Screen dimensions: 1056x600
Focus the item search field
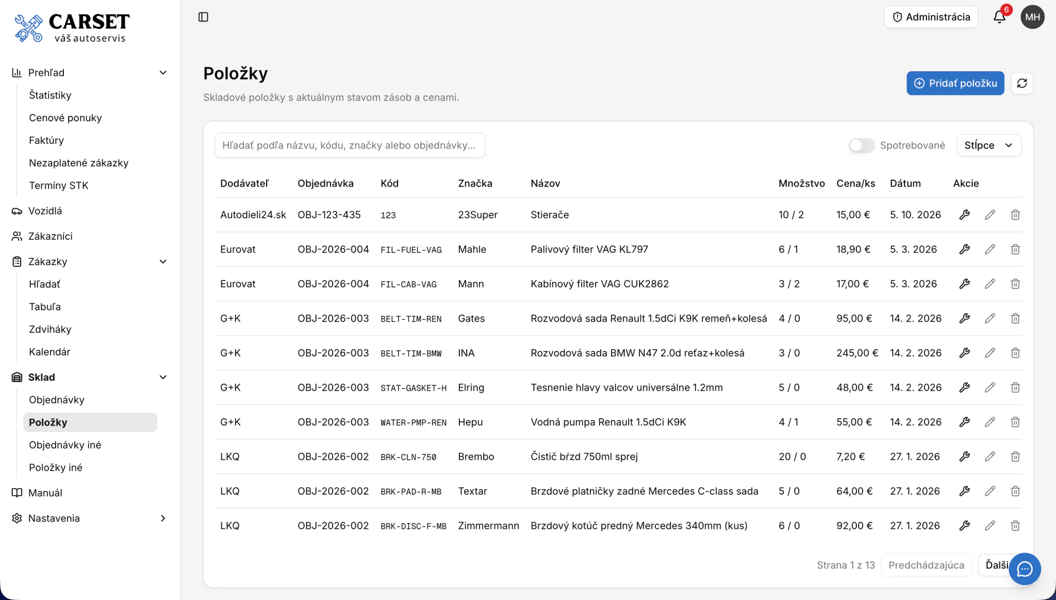click(x=350, y=146)
